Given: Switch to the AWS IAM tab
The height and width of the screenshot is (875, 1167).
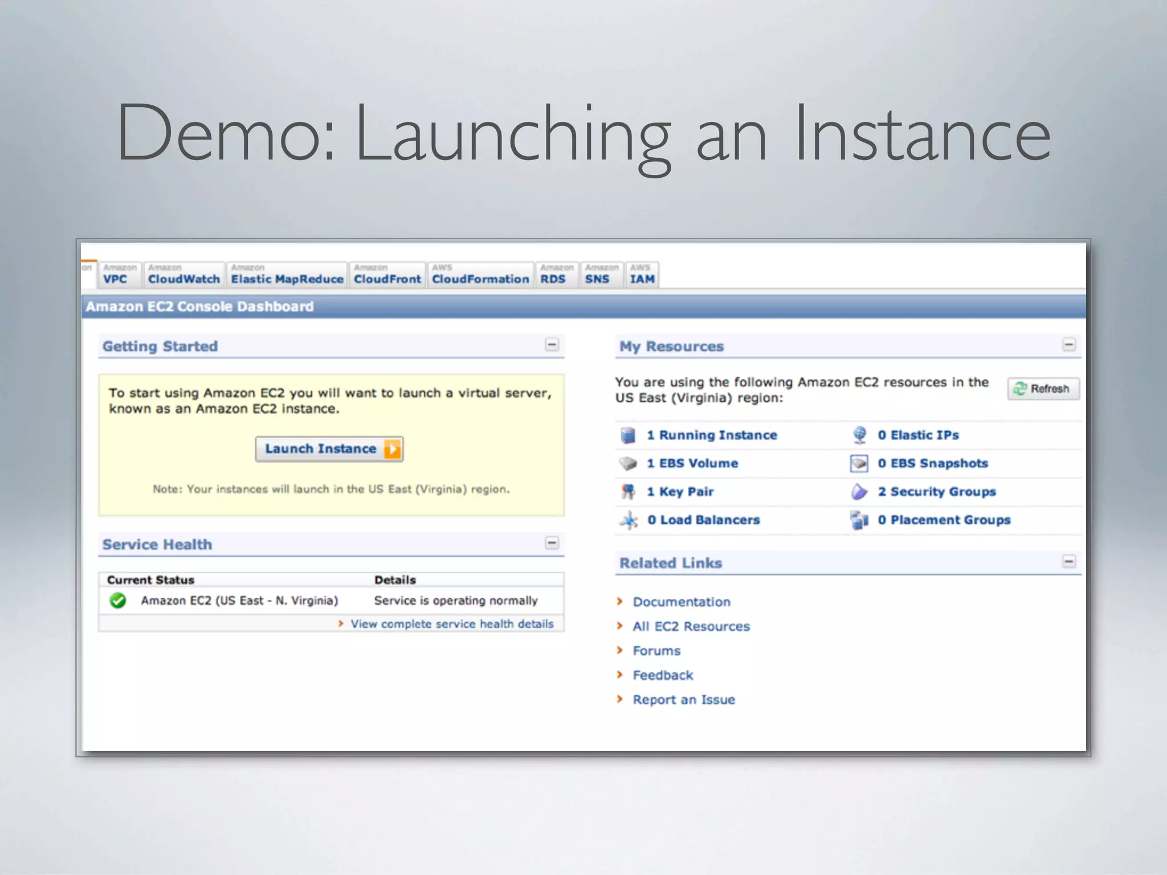Looking at the screenshot, I should 642,275.
